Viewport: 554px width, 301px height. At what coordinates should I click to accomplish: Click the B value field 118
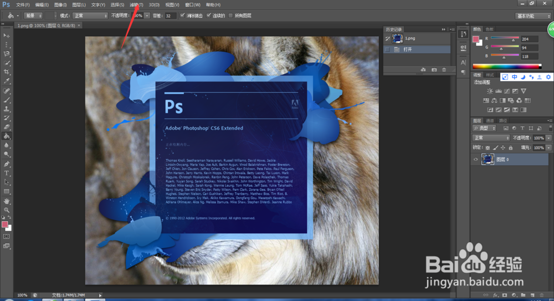click(x=529, y=57)
